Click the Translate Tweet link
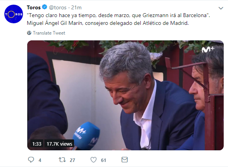The height and width of the screenshot is (167, 228). point(49,33)
